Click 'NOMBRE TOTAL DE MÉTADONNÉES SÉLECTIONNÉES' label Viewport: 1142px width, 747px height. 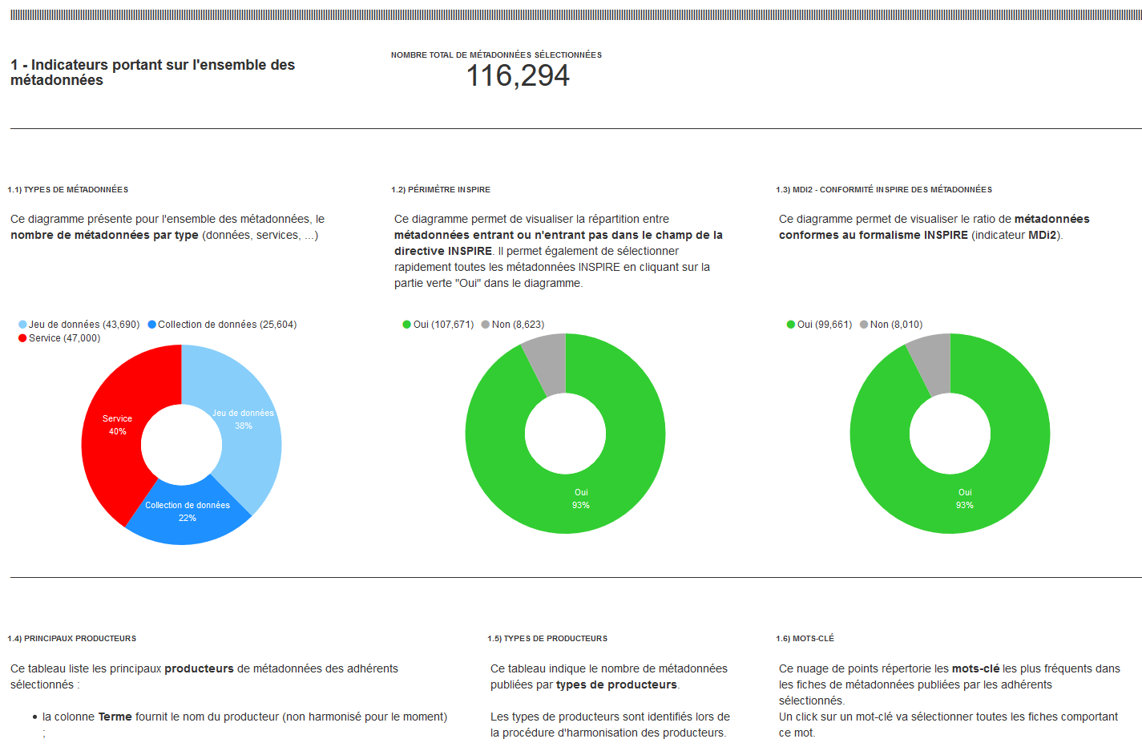(496, 55)
